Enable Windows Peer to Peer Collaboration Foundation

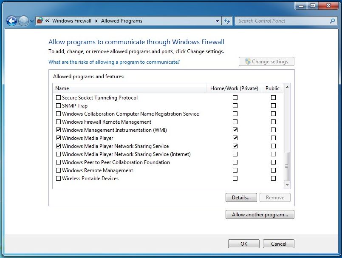58,162
